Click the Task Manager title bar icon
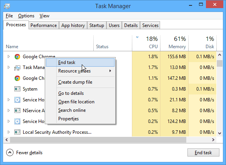 tap(7, 6)
